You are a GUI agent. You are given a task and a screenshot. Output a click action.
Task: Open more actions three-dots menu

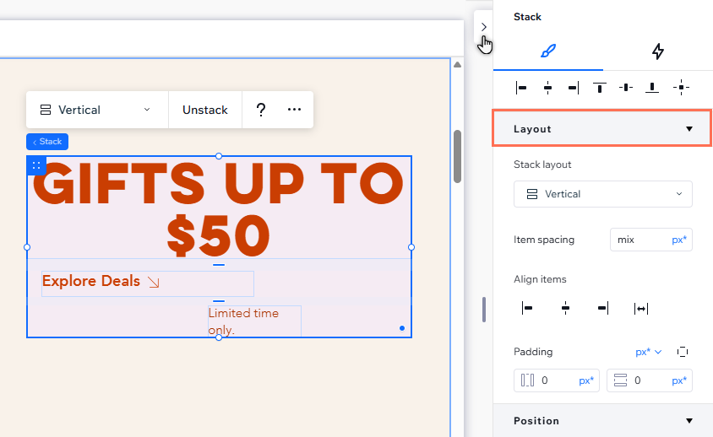[294, 110]
